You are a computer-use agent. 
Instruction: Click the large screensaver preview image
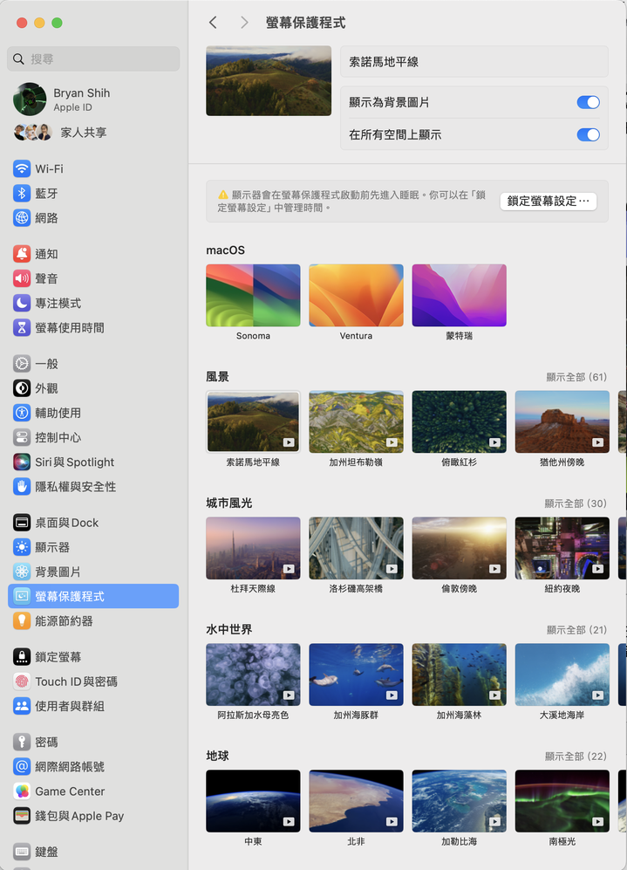point(269,81)
